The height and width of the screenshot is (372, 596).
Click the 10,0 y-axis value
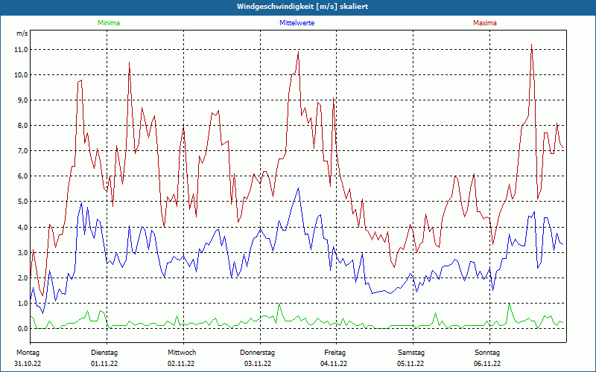click(22, 75)
